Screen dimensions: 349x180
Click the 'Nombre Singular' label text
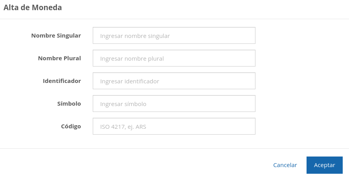click(x=56, y=36)
